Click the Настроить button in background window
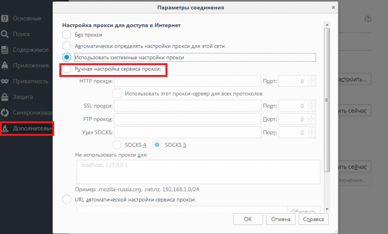Image resolution: width=388 pixels, height=234 pixels. click(x=355, y=80)
